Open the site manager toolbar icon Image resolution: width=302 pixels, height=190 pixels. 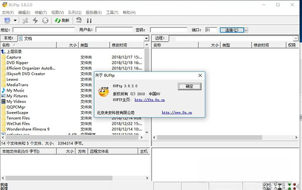pos(8,20)
